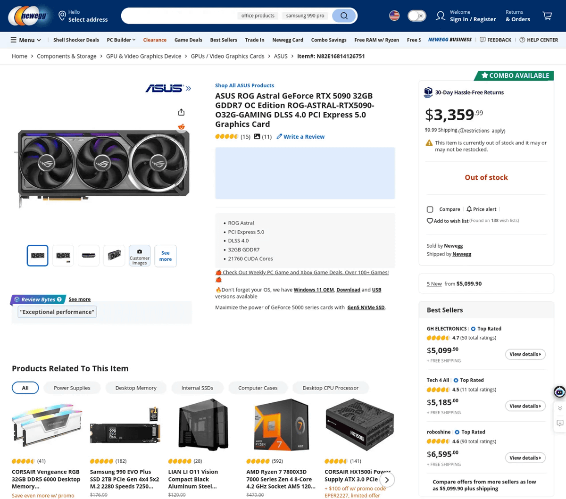The width and height of the screenshot is (566, 499).
Task: Click the Price alert bell icon
Action: pyautogui.click(x=469, y=209)
